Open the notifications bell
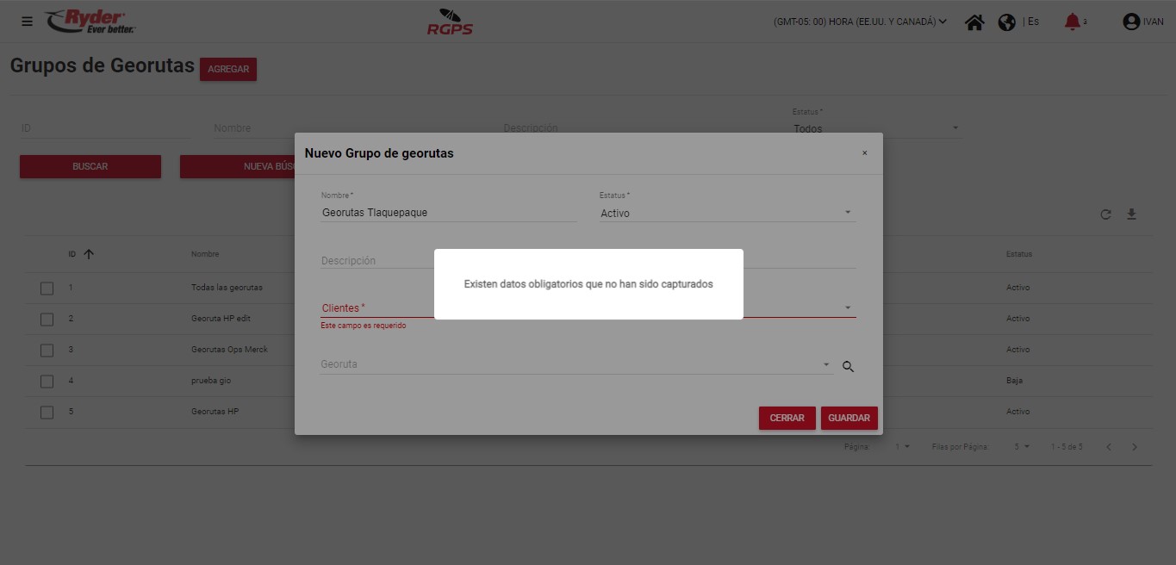 pyautogui.click(x=1072, y=22)
